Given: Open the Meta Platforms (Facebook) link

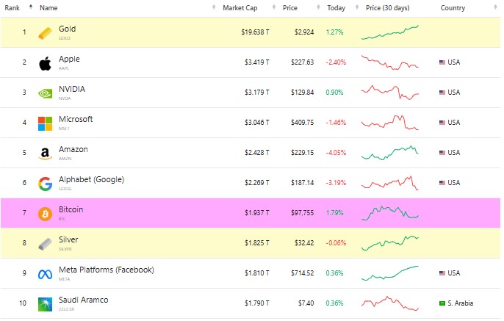Looking at the screenshot, I should click(x=106, y=270).
